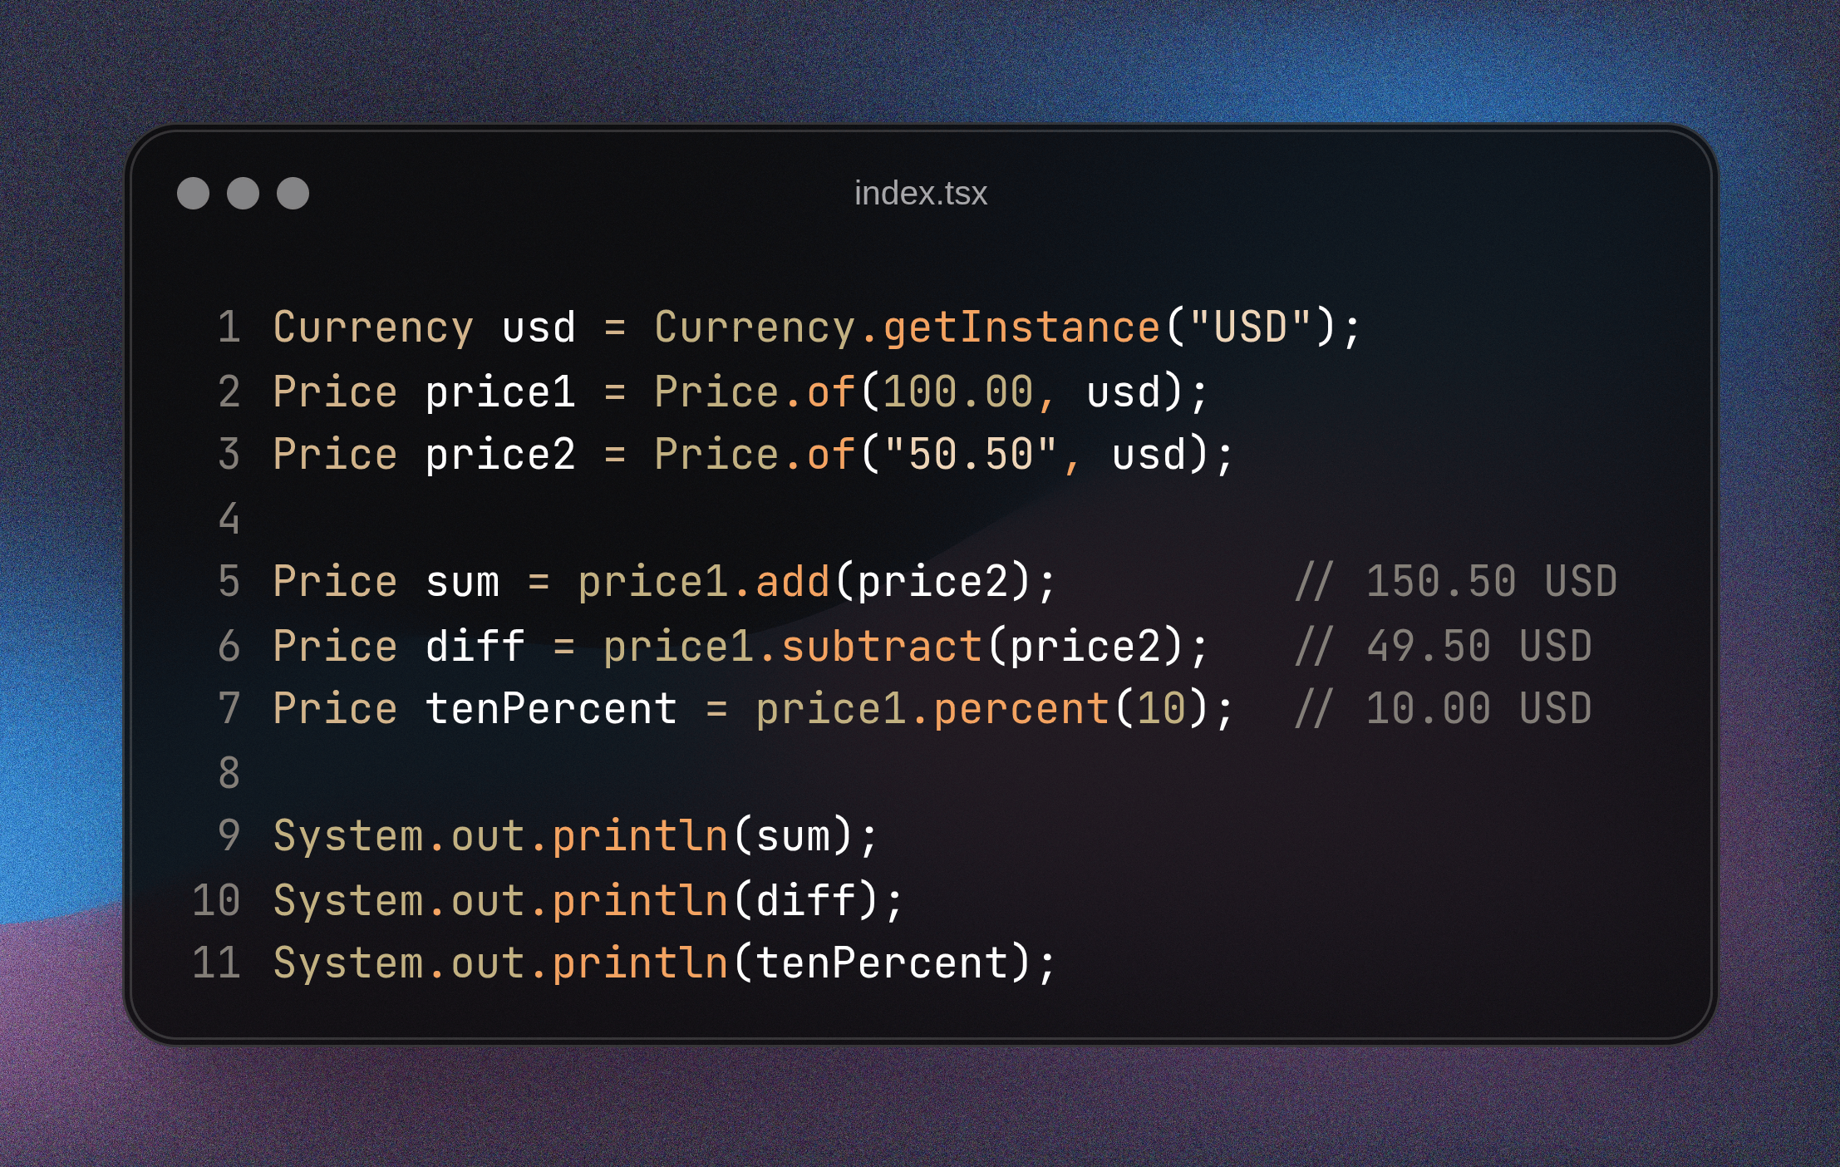The width and height of the screenshot is (1840, 1167).
Task: Click the "USD" string literal
Action: click(1250, 327)
